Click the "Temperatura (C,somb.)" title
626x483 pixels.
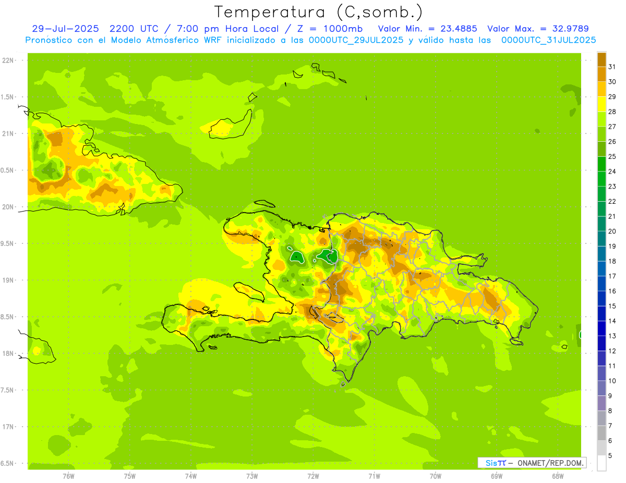click(318, 12)
